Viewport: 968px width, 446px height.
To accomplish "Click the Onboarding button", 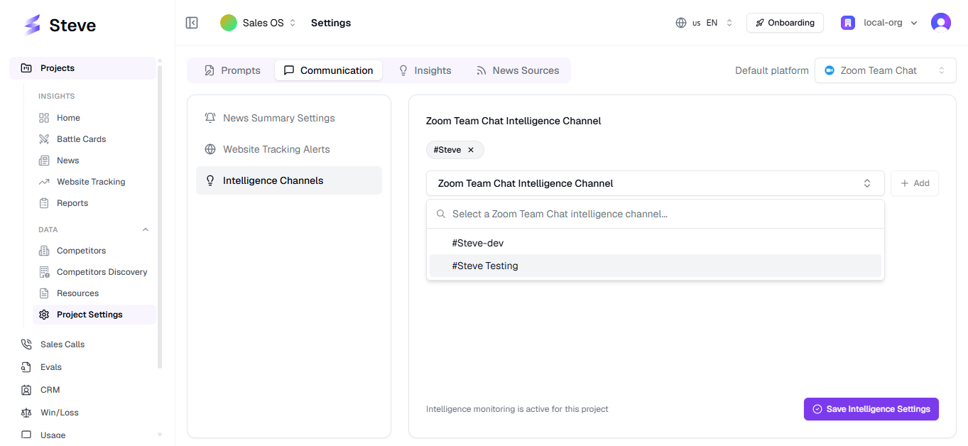I will click(x=785, y=23).
